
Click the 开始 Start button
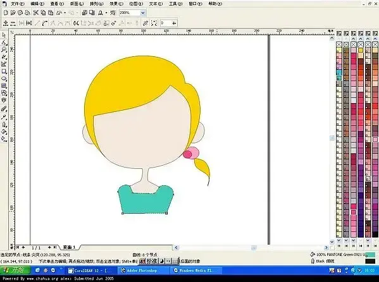click(15, 271)
